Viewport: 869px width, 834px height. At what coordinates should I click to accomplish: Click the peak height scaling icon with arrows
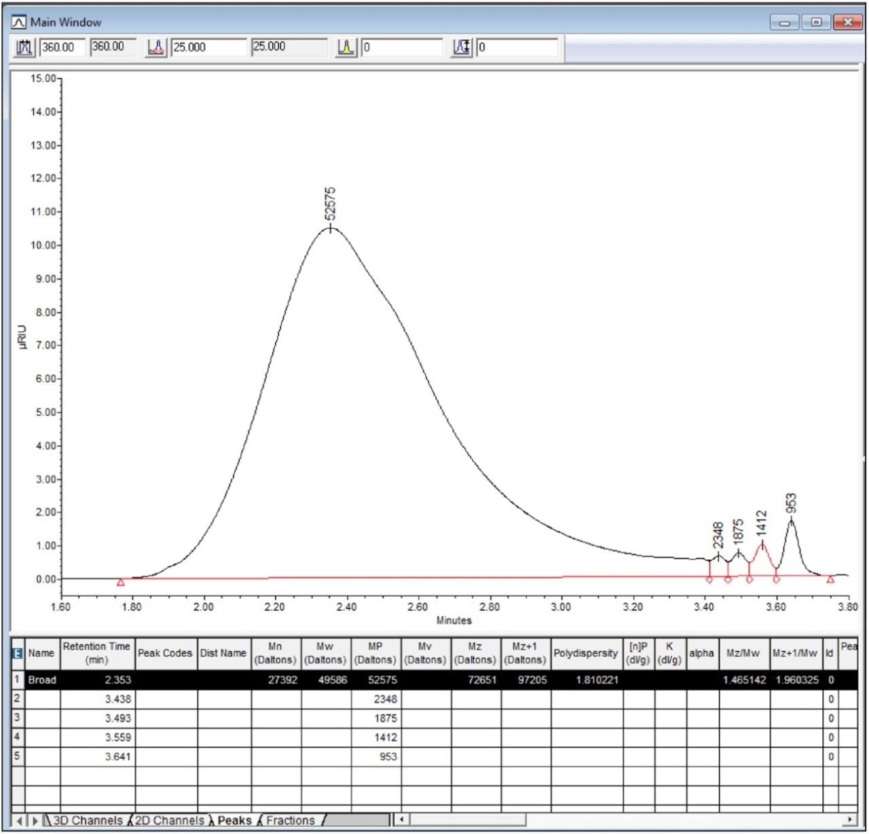click(462, 48)
